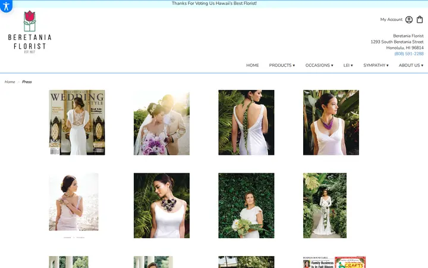Open the bride with purple necklace photo
This screenshot has height=268, width=428.
[331, 123]
